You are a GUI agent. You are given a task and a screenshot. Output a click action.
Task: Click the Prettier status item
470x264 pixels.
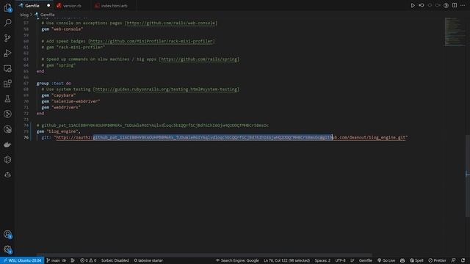click(x=437, y=260)
